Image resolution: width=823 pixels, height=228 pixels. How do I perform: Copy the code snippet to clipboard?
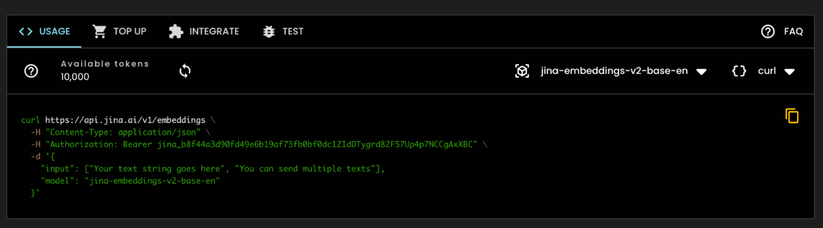tap(792, 116)
